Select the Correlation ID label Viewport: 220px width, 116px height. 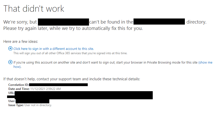18,85
